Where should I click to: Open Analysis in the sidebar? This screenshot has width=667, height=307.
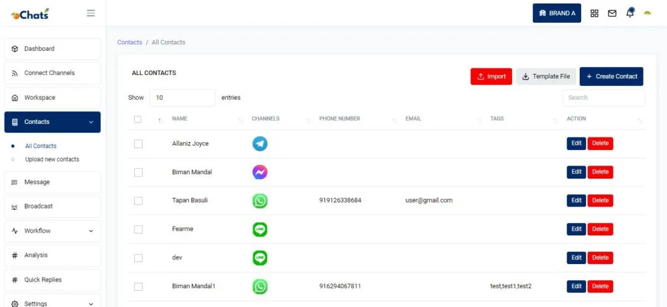[53, 255]
